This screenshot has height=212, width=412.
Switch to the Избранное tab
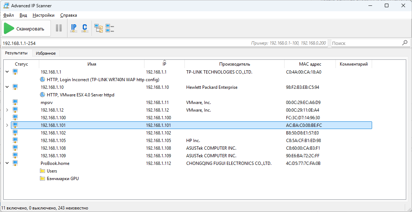(46, 53)
